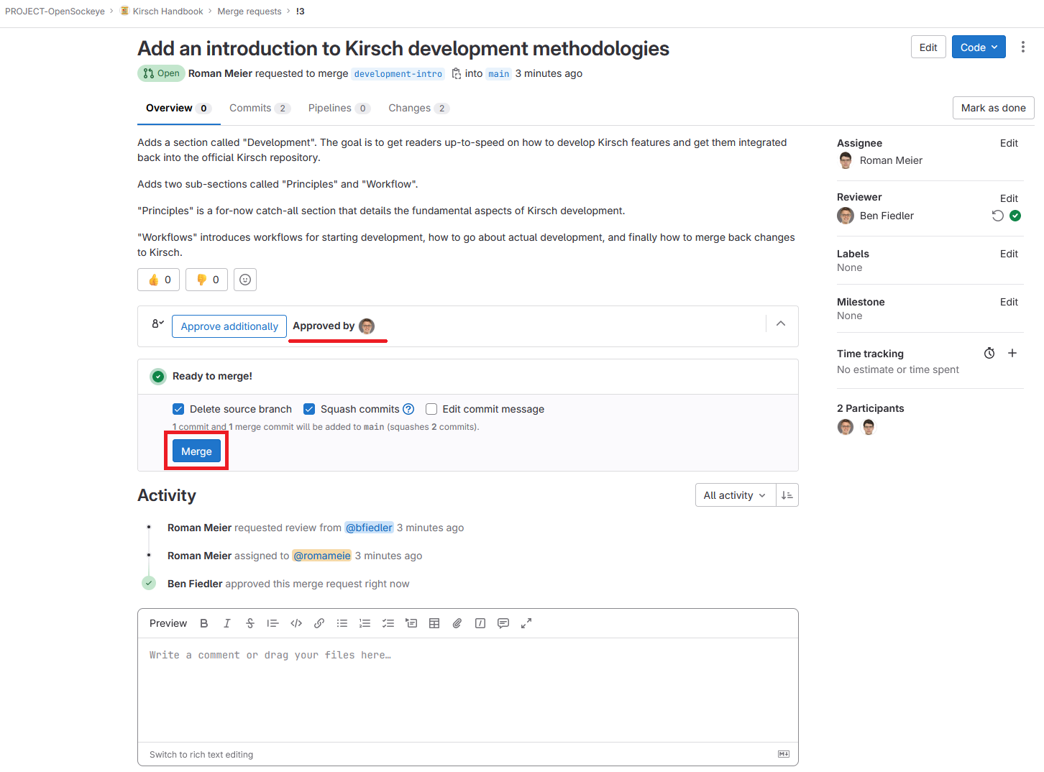Open the Pipelines tab
Image resolution: width=1044 pixels, height=772 pixels.
coord(339,108)
